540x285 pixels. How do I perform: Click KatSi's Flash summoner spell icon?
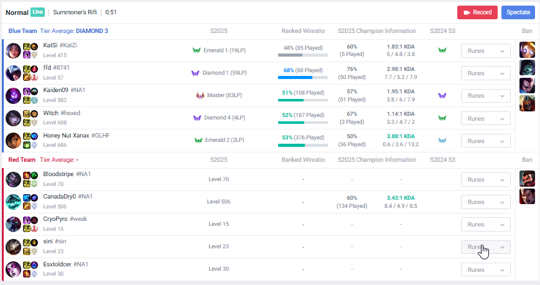tap(27, 47)
